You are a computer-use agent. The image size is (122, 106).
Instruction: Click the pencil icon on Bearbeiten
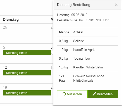(94, 94)
